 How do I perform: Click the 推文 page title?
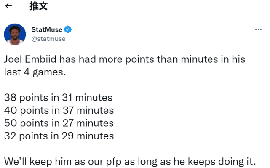(x=39, y=6)
